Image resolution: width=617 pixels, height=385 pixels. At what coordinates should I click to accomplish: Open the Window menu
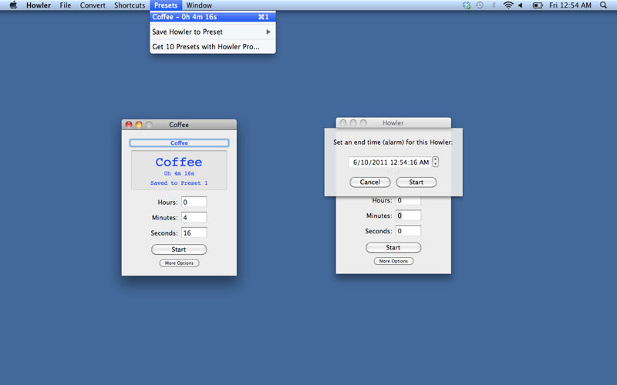pyautogui.click(x=199, y=5)
